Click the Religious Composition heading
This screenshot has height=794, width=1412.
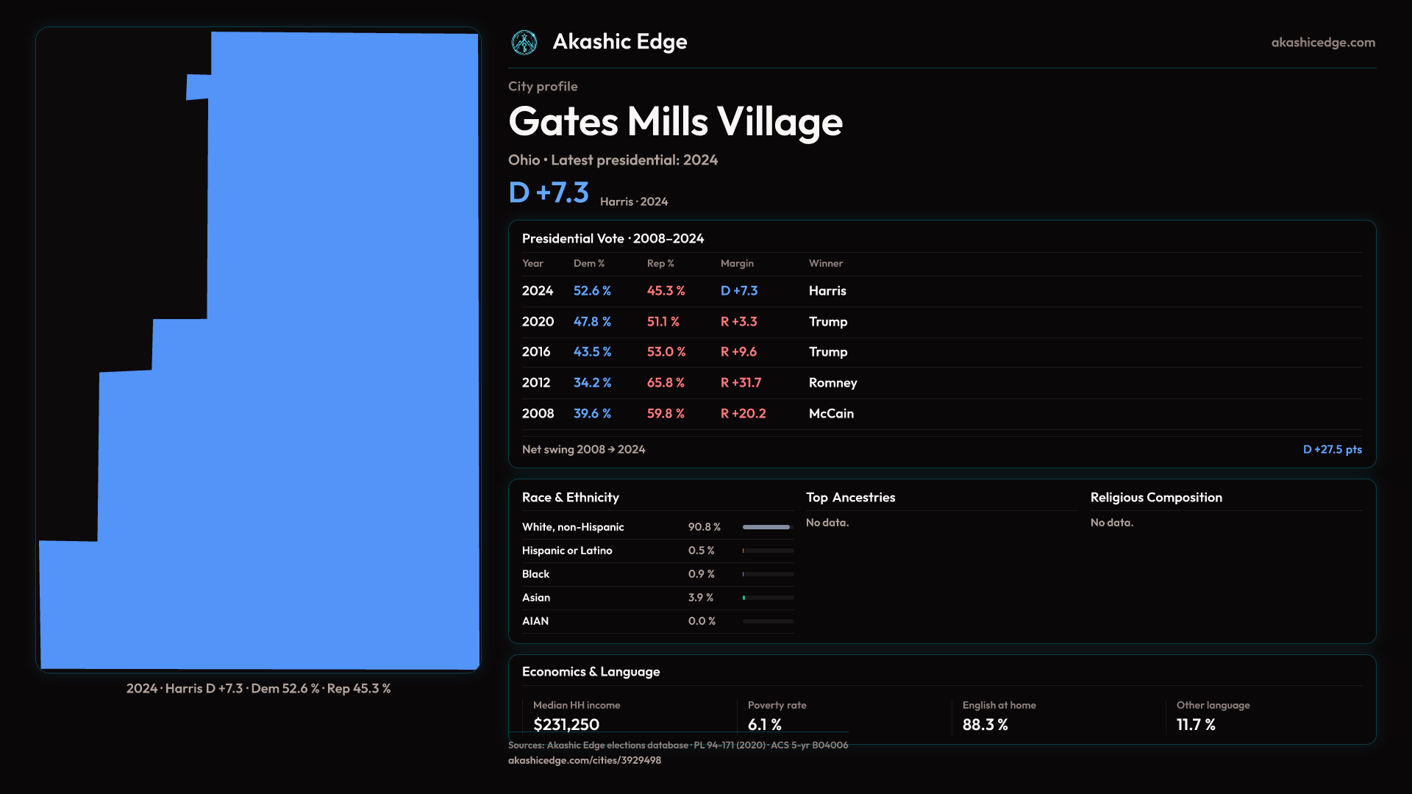point(1155,498)
